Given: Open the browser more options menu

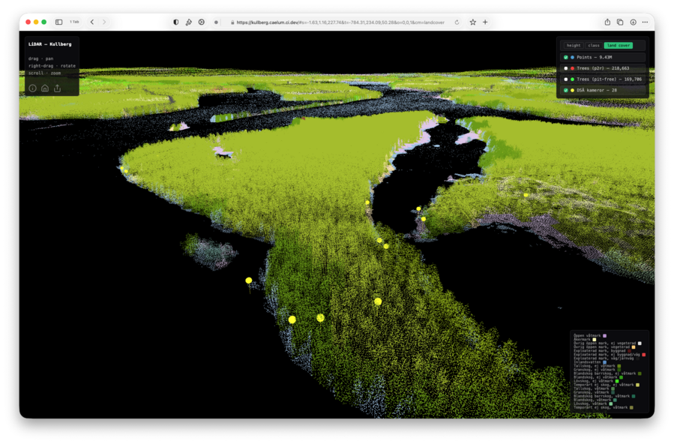Looking at the screenshot, I should tap(645, 22).
